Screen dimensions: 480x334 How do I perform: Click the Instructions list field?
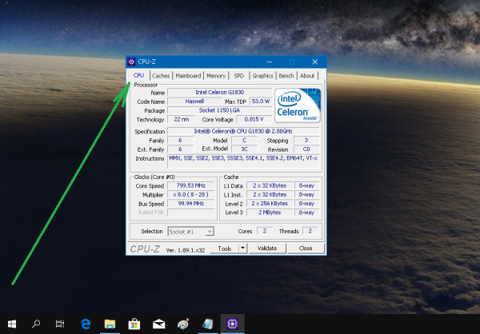pos(243,161)
